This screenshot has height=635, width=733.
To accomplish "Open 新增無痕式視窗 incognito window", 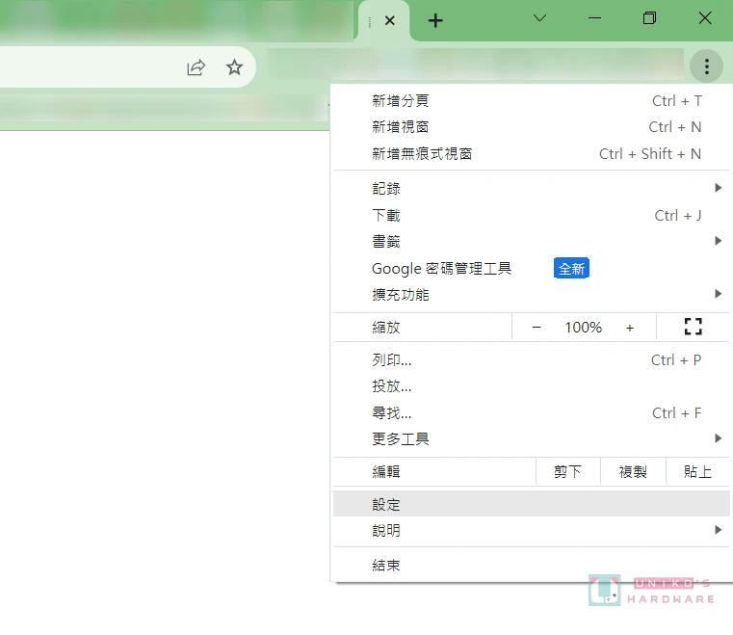I will pyautogui.click(x=532, y=153).
